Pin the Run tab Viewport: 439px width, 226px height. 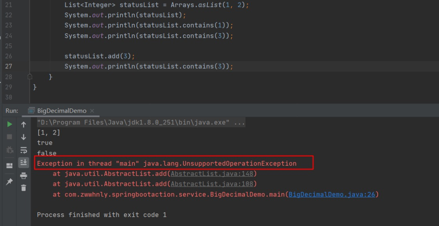[9, 181]
